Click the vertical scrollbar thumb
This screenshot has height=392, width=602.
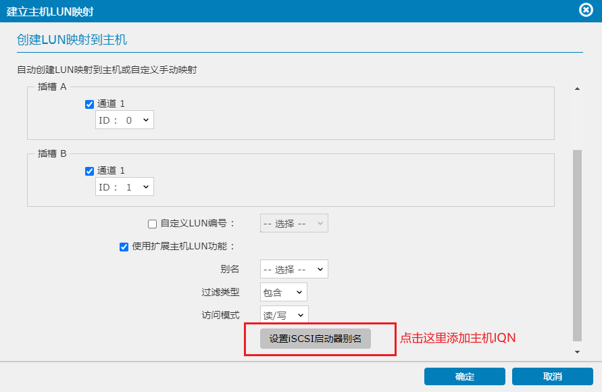577,243
